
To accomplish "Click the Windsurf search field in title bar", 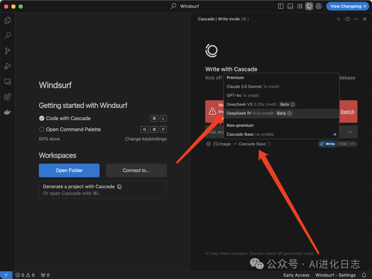I will coord(185,6).
